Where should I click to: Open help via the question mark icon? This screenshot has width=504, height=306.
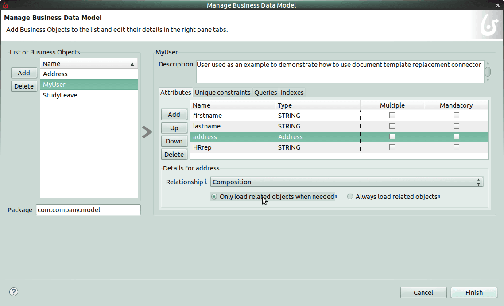[13, 292]
